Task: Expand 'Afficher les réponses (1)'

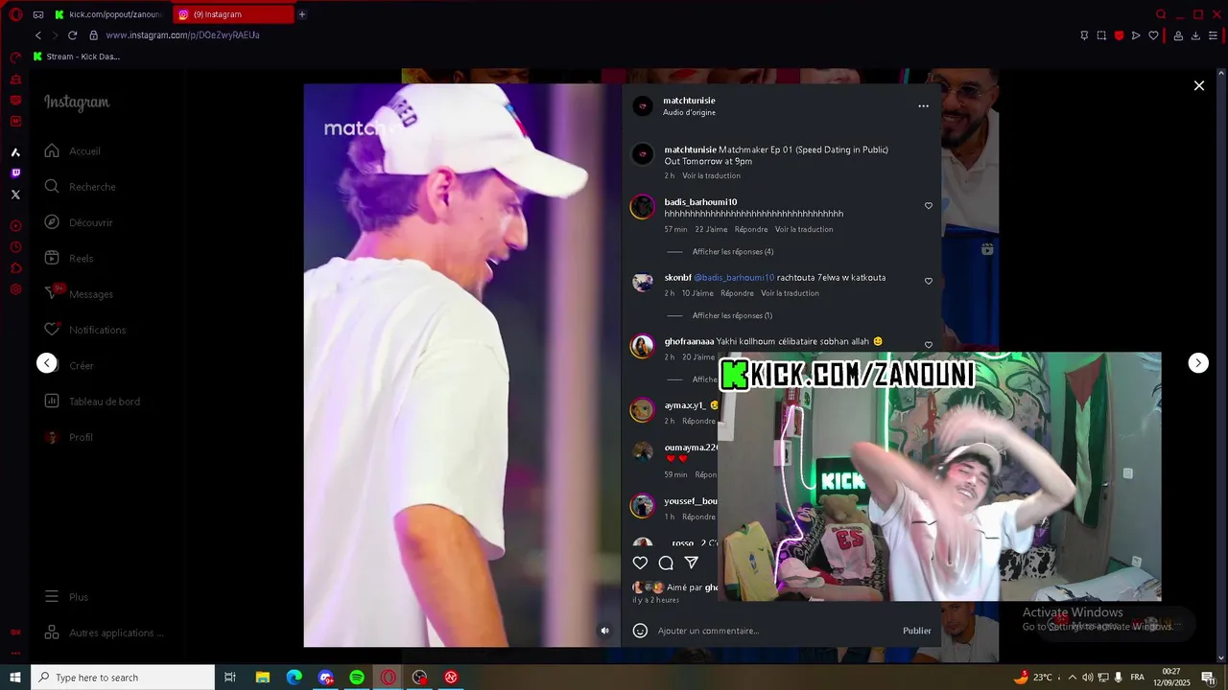Action: coord(732,315)
